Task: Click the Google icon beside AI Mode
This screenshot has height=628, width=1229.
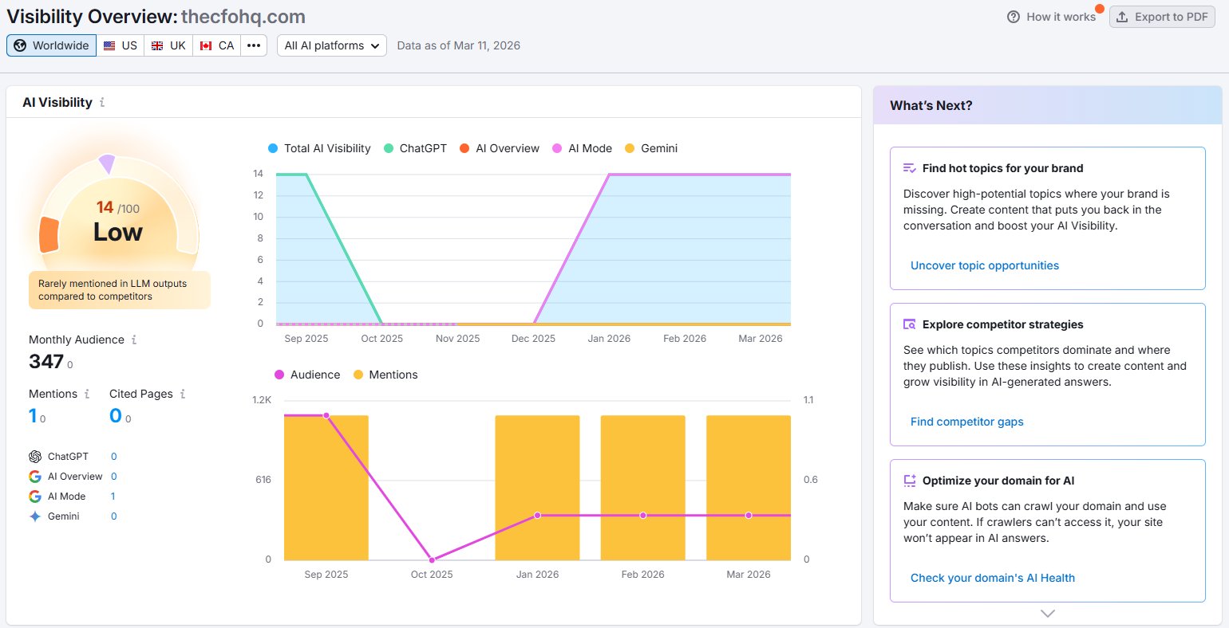Action: [35, 497]
